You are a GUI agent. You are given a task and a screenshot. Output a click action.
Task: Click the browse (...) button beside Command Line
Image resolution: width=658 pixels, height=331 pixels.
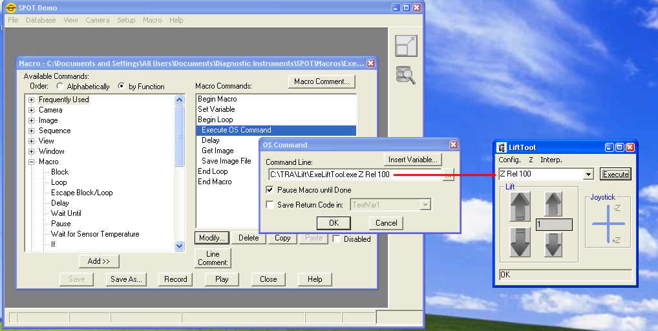tap(448, 175)
